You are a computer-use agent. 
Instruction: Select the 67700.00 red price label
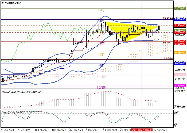180,32
